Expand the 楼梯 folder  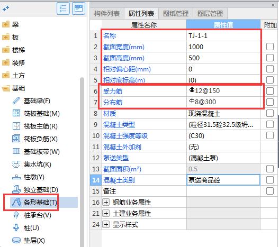click(6, 50)
